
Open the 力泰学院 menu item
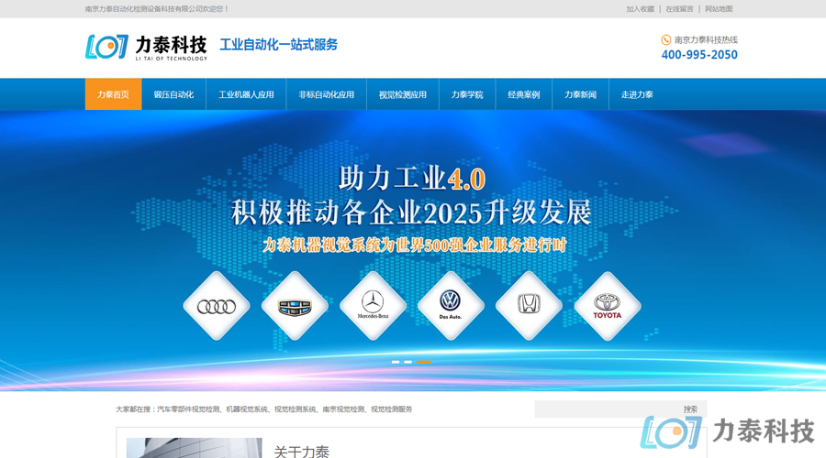point(467,94)
